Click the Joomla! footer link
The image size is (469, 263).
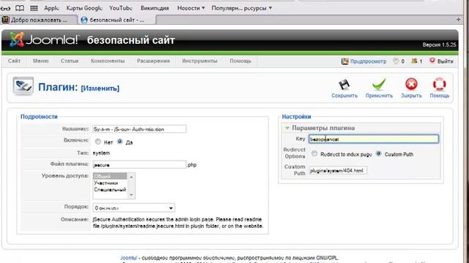coord(129,258)
